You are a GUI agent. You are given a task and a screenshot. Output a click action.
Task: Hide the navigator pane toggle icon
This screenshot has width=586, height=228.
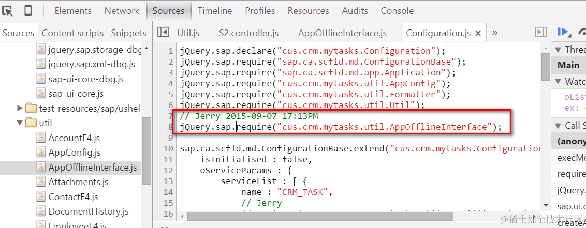point(163,33)
